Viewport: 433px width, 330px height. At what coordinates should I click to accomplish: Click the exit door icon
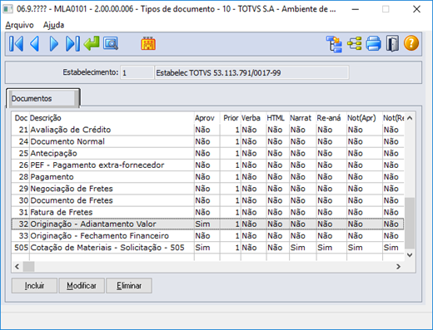(x=392, y=43)
